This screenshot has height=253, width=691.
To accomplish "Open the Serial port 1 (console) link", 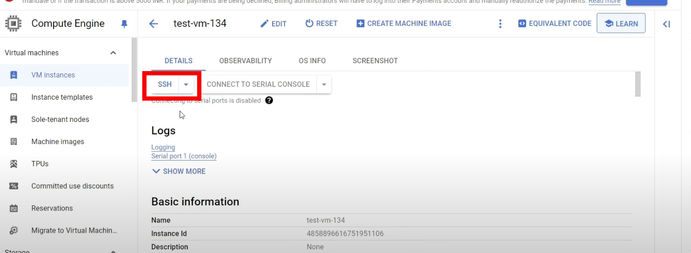I will click(x=184, y=156).
